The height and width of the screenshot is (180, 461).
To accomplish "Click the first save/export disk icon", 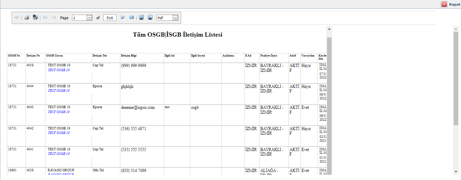I will click(x=141, y=17).
